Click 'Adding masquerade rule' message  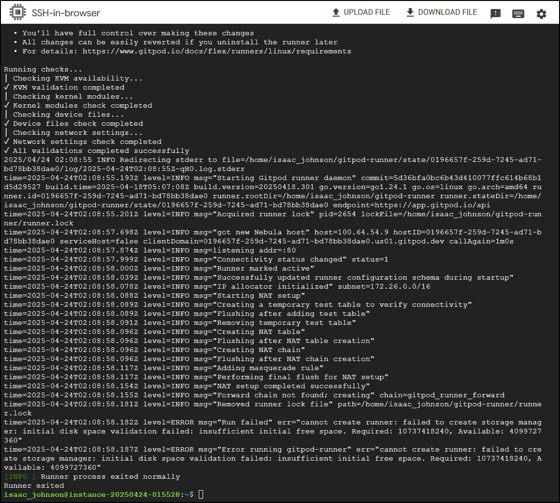(x=268, y=368)
